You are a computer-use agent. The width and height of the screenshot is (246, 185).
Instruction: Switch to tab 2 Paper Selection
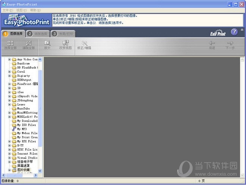coord(38,34)
